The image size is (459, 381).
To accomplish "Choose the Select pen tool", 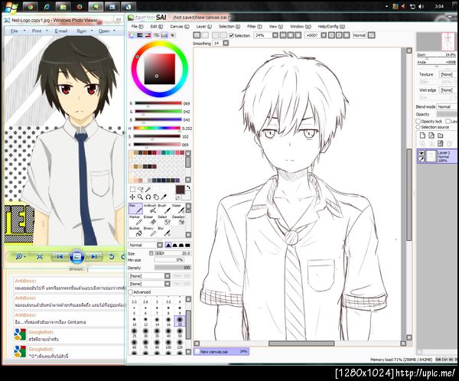I will (164, 220).
